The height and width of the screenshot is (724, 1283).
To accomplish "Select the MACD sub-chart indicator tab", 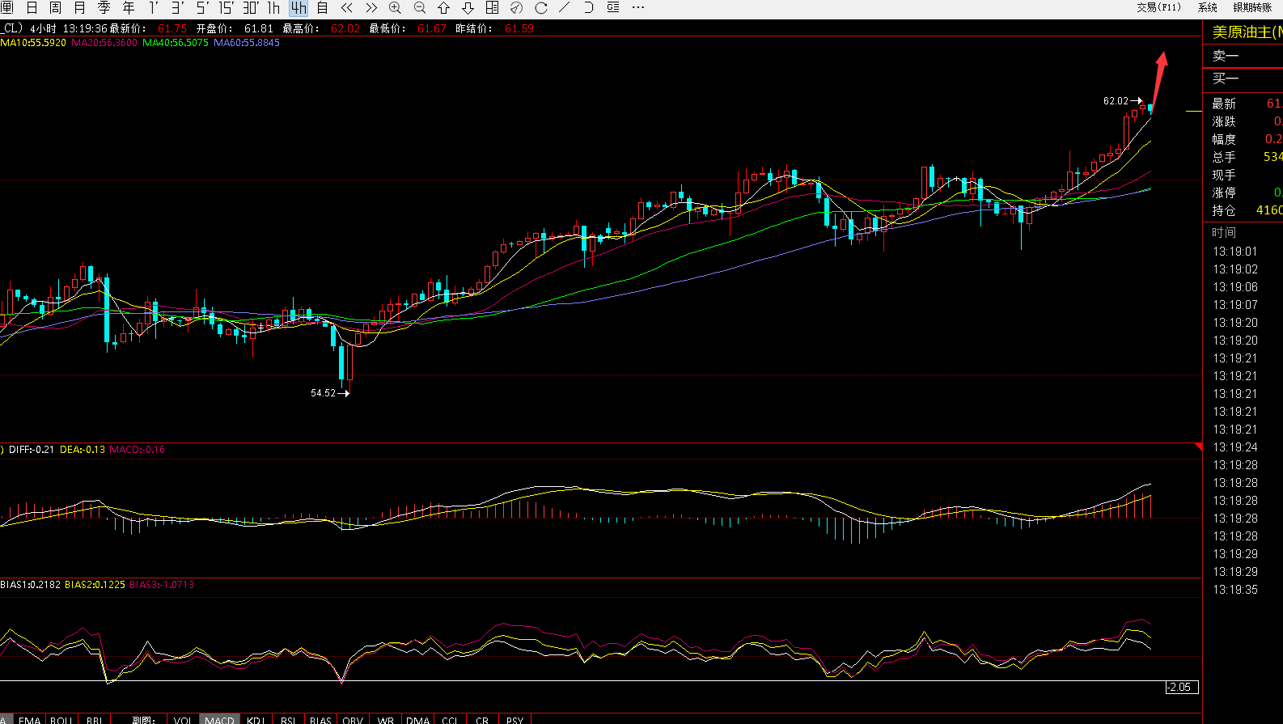I will pyautogui.click(x=219, y=719).
